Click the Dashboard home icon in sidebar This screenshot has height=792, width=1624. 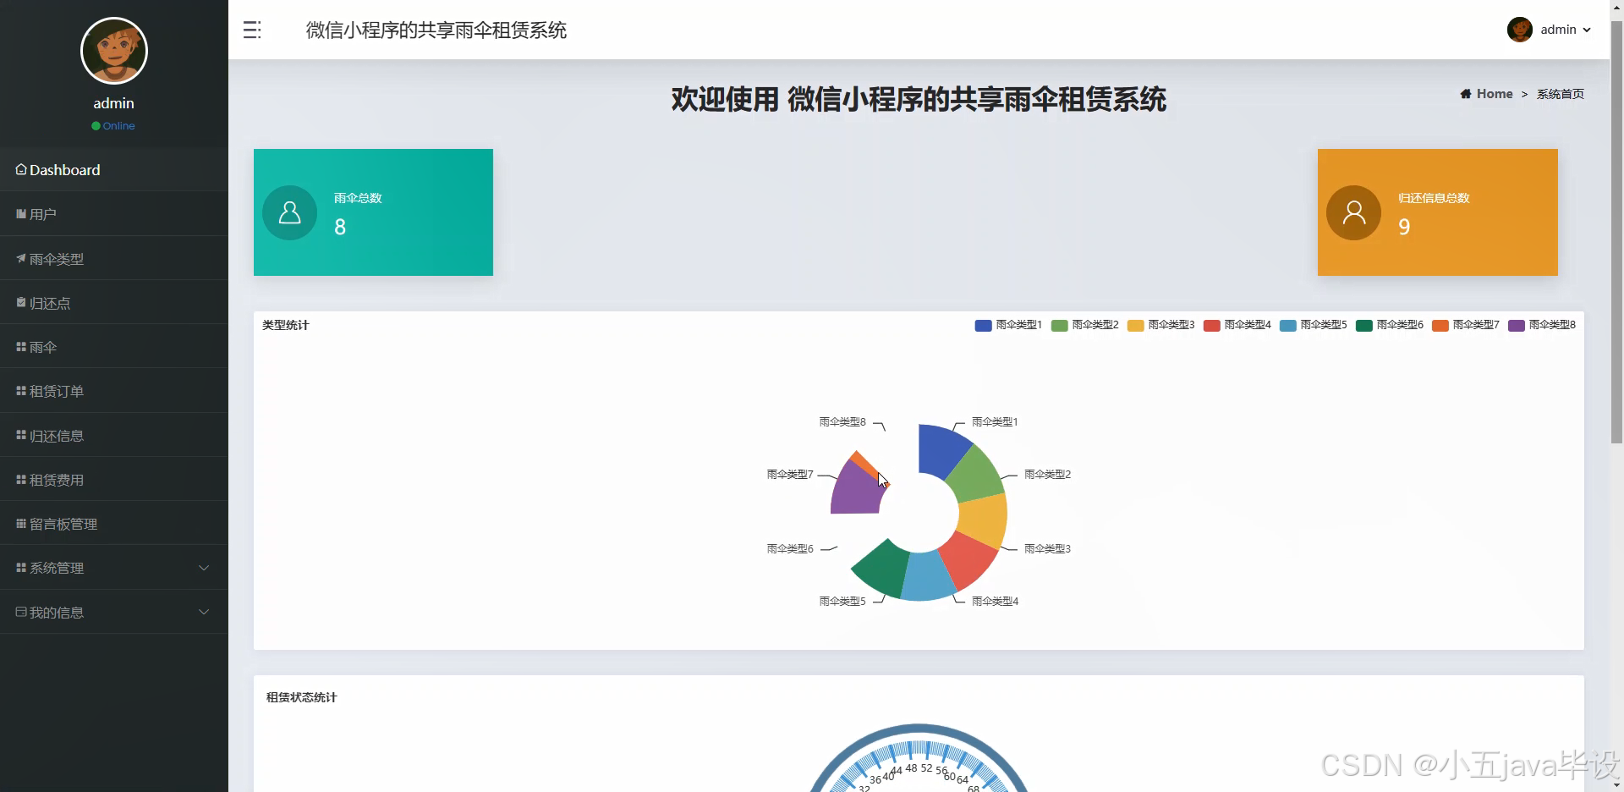[x=21, y=169]
